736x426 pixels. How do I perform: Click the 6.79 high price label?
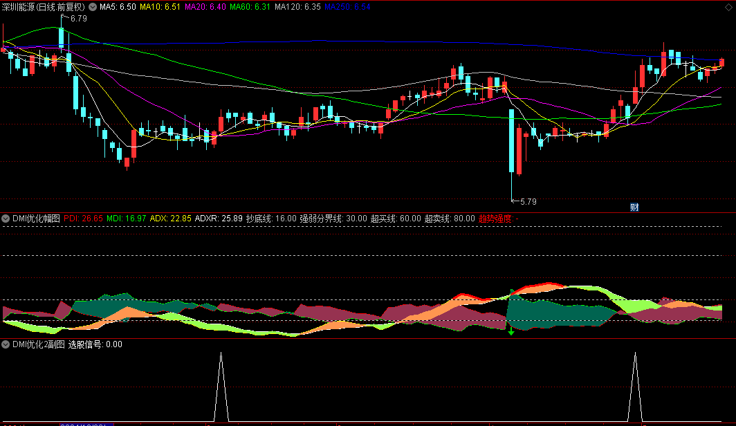click(x=78, y=18)
